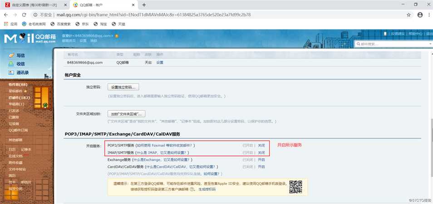Image resolution: width=433 pixels, height=204 pixels.
Task: Click the 生成授权码 link
Action: click(207, 189)
